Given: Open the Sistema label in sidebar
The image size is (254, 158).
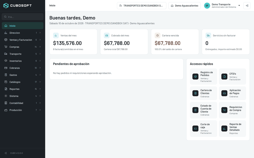Looking at the screenshot, I should click(14, 96).
